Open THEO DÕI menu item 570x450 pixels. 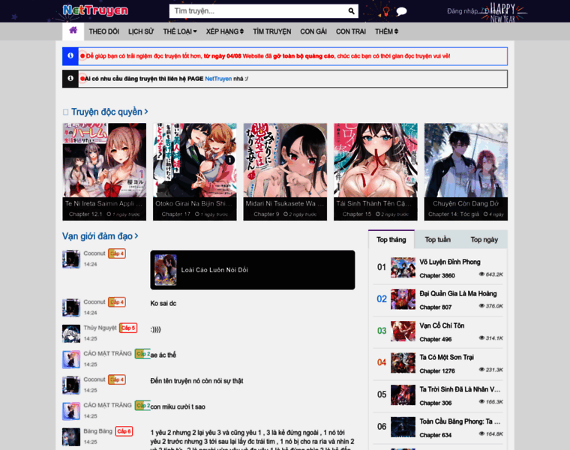click(x=104, y=31)
